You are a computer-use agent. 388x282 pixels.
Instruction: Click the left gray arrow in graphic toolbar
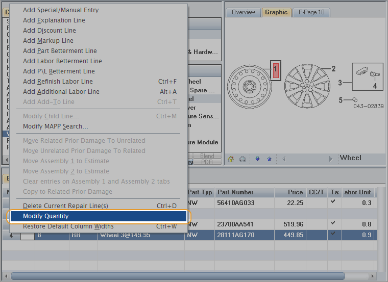pyautogui.click(x=284, y=159)
